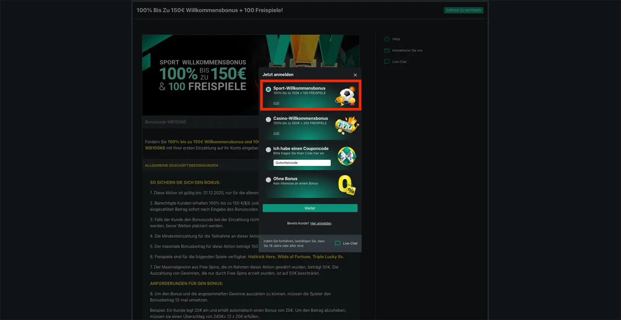This screenshot has width=621, height=320.
Task: Click the green gift box coupon icon
Action: point(347,156)
